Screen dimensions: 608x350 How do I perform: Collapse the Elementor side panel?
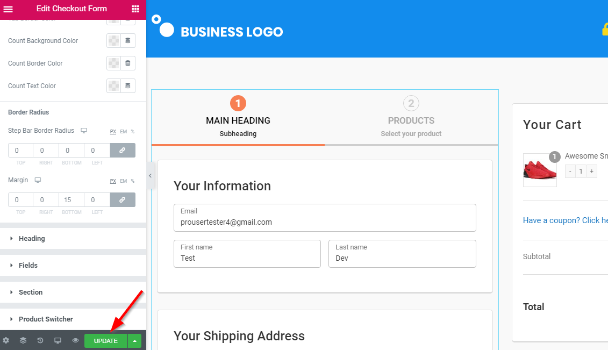click(150, 176)
